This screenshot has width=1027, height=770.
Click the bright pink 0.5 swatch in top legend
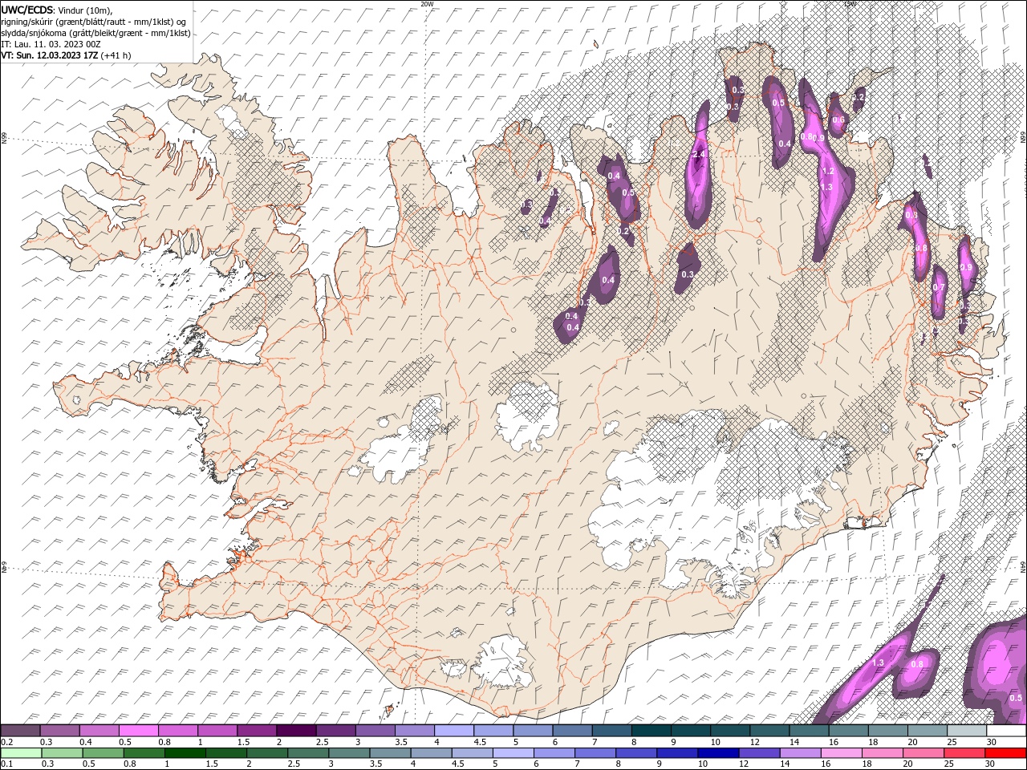pyautogui.click(x=139, y=731)
